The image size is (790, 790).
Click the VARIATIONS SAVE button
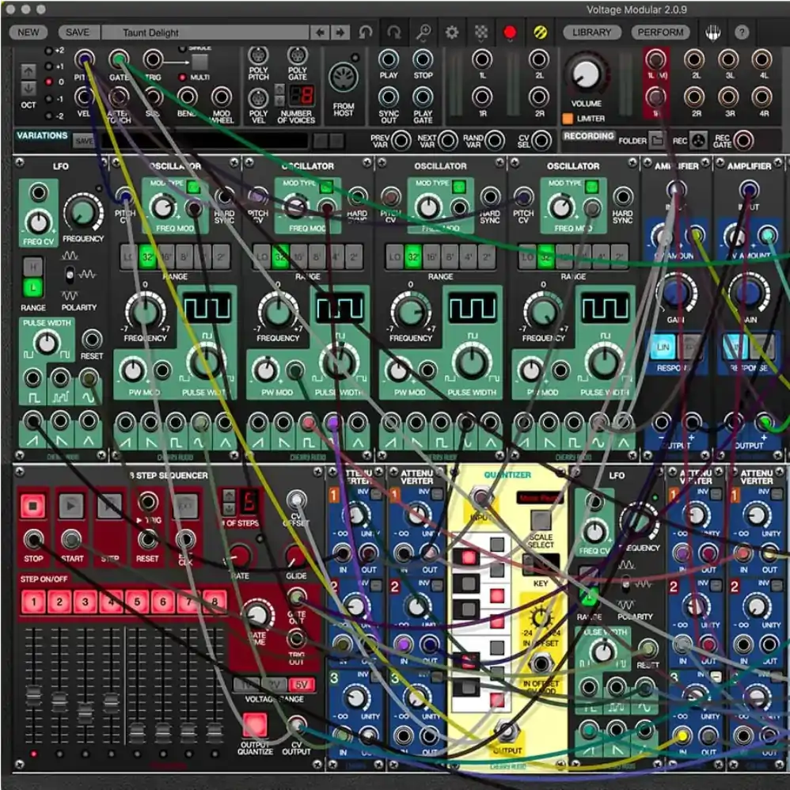[84, 141]
